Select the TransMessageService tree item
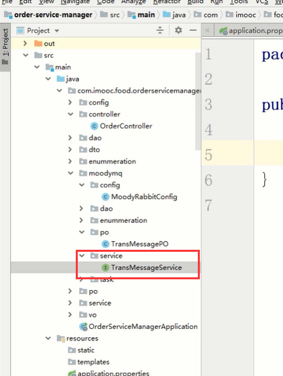This screenshot has width=283, height=376. point(141,267)
